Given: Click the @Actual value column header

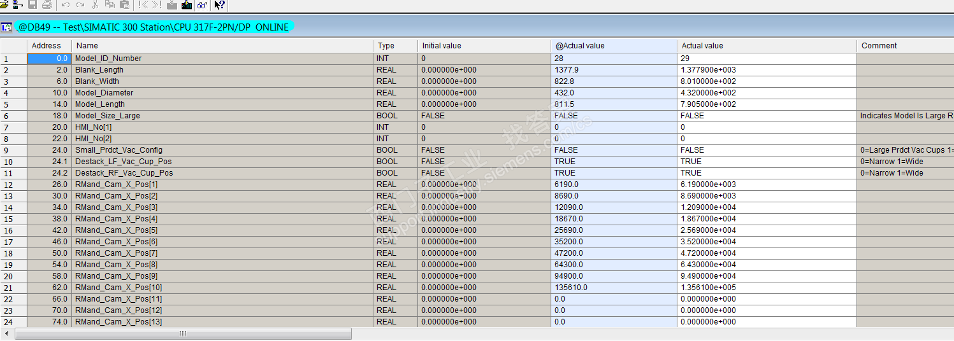Looking at the screenshot, I should 614,46.
